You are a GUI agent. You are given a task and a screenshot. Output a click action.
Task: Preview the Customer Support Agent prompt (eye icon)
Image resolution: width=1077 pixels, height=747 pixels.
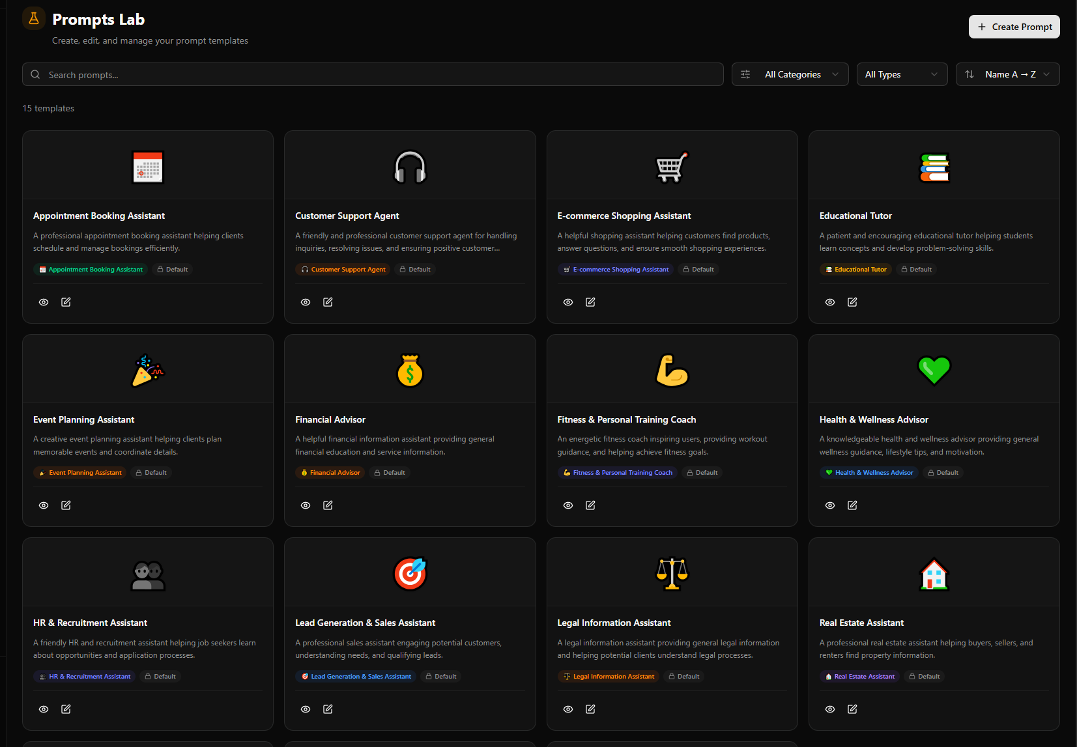(x=306, y=302)
